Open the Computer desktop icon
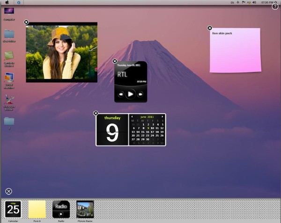 pos(8,11)
